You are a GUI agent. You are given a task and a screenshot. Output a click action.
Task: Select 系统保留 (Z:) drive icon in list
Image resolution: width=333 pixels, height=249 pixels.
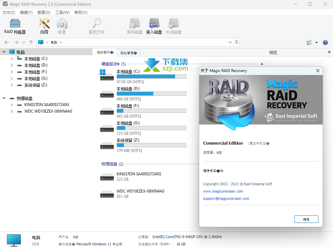(x=107, y=146)
